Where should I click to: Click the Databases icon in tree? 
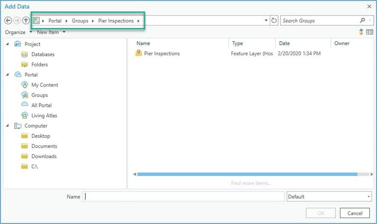[x=25, y=54]
